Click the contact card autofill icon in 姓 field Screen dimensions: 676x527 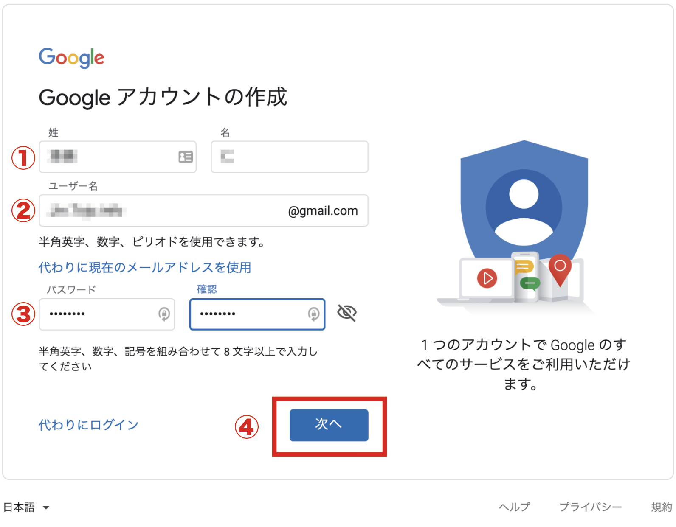(186, 157)
